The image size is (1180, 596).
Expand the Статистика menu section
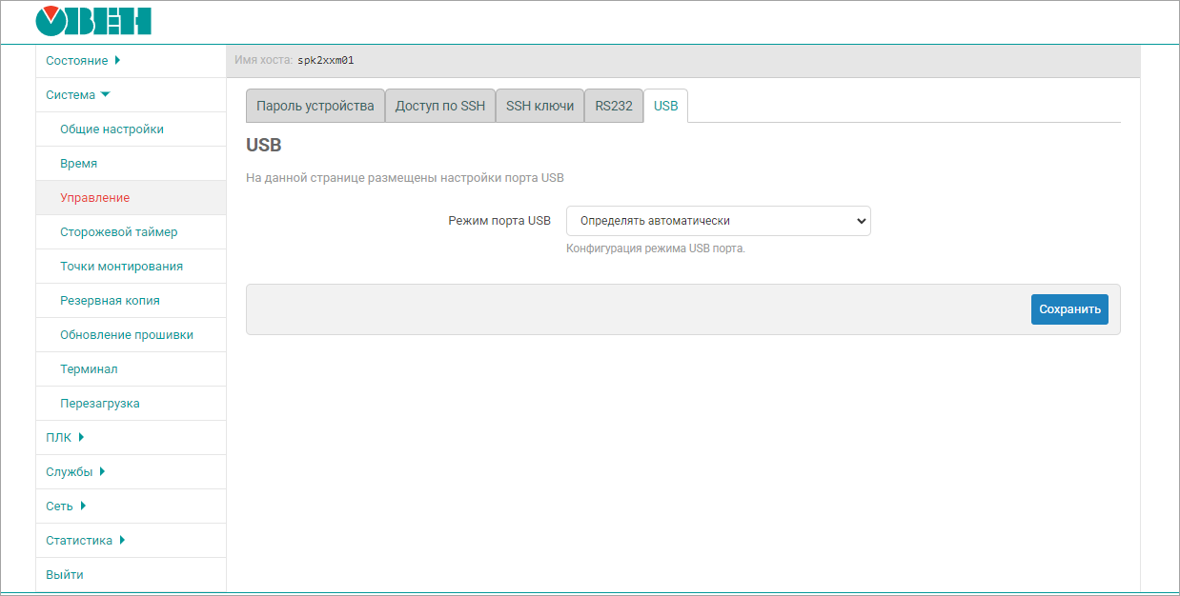coord(85,541)
